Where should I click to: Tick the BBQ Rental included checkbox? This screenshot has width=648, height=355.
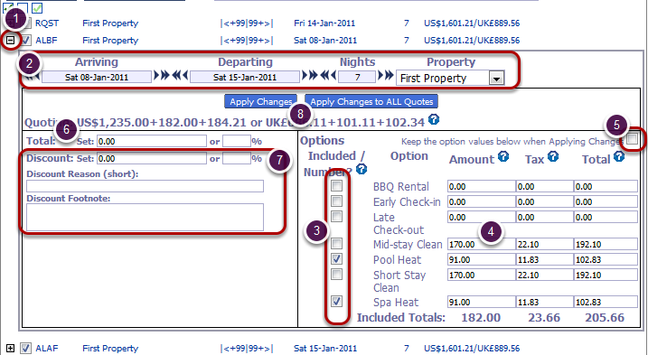point(336,186)
